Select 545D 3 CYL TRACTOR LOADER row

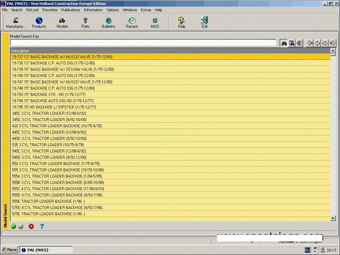coord(170,157)
